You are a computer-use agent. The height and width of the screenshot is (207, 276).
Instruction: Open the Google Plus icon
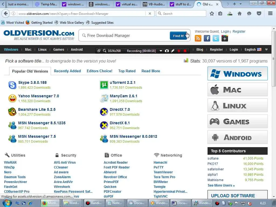coord(225,38)
